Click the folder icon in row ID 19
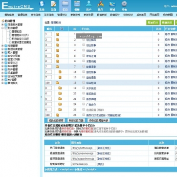 pos(60,88)
